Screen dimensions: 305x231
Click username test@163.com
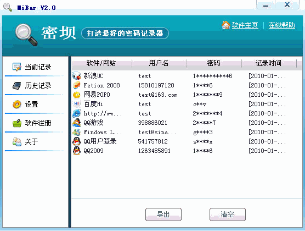[158, 95]
